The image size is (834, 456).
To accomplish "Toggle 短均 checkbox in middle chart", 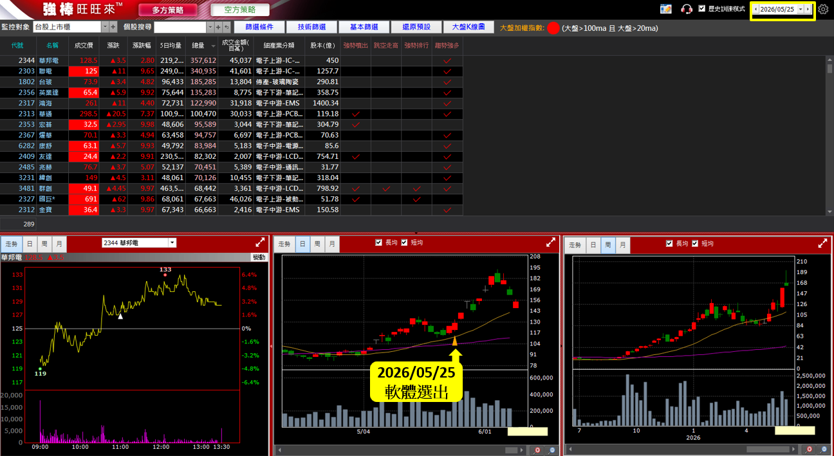I will coord(405,242).
